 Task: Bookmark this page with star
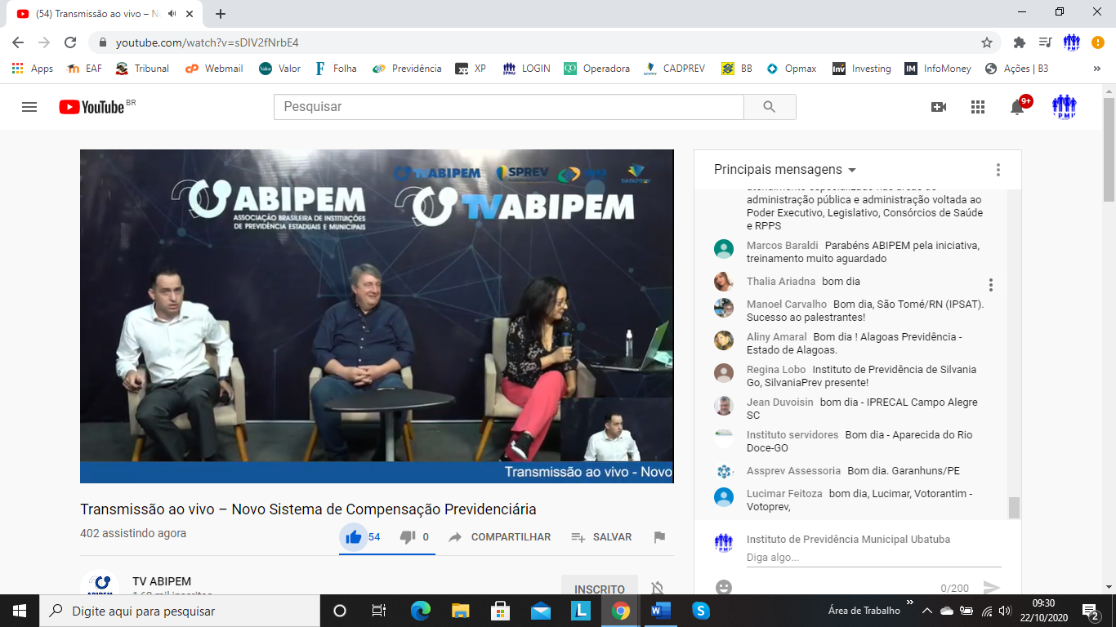point(987,42)
